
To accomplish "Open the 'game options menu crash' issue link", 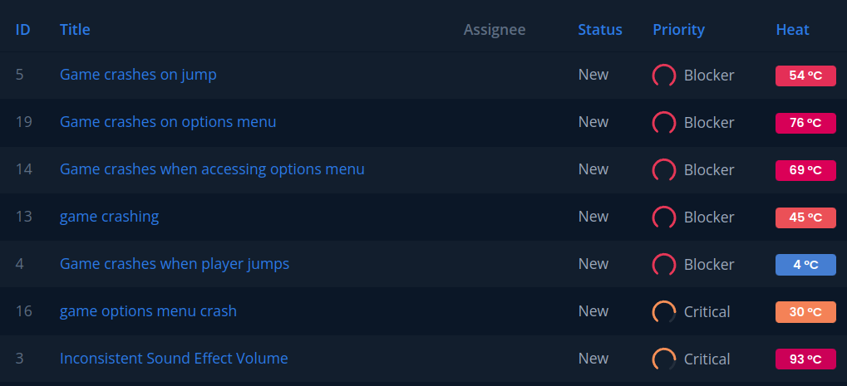I will pos(148,311).
